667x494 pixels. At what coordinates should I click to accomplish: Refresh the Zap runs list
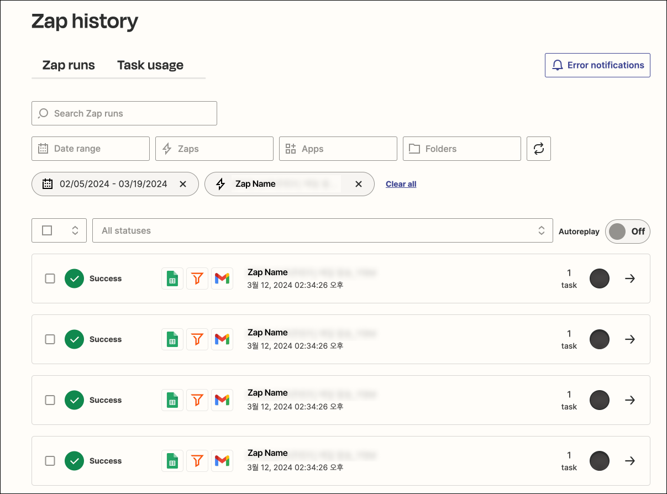point(539,149)
